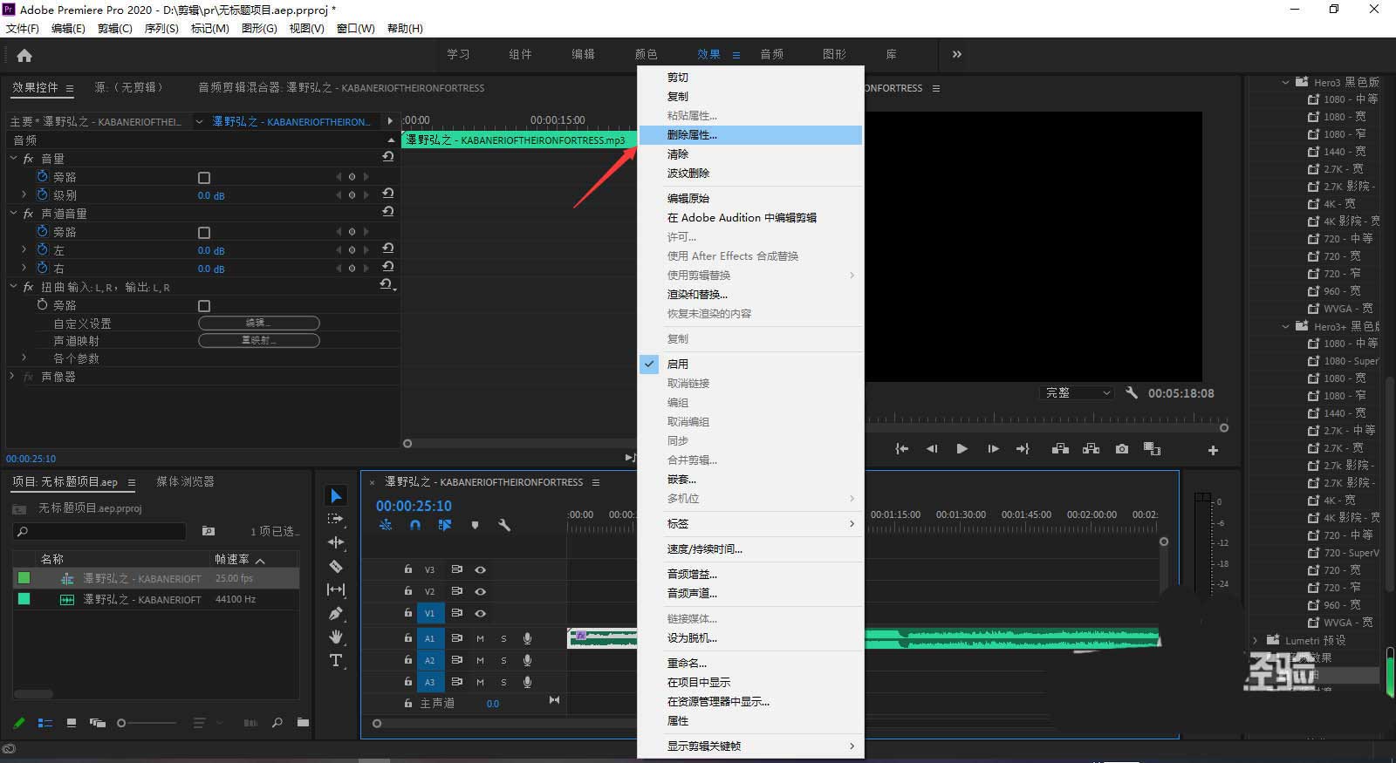The image size is (1396, 763).
Task: Open the 文件(F) menu
Action: click(x=23, y=28)
